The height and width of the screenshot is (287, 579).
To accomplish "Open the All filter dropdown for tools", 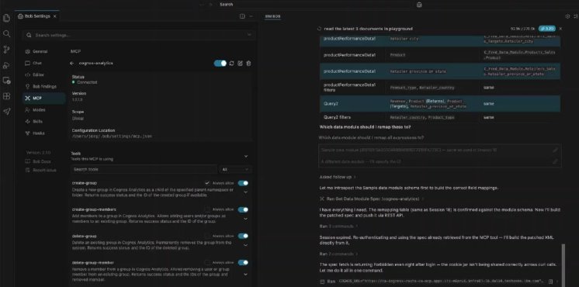I will coord(235,169).
